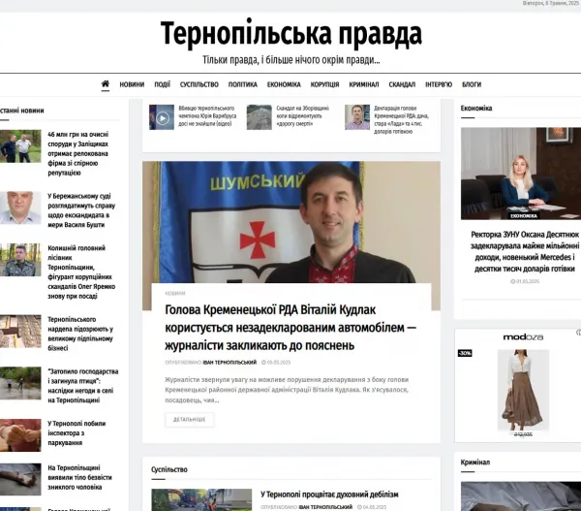Viewport: 581px width, 511px height.
Task: Open the Блоги menu item
Action: (472, 84)
